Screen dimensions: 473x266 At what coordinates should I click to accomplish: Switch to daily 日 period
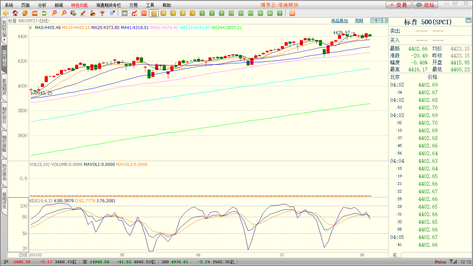[x=154, y=13]
